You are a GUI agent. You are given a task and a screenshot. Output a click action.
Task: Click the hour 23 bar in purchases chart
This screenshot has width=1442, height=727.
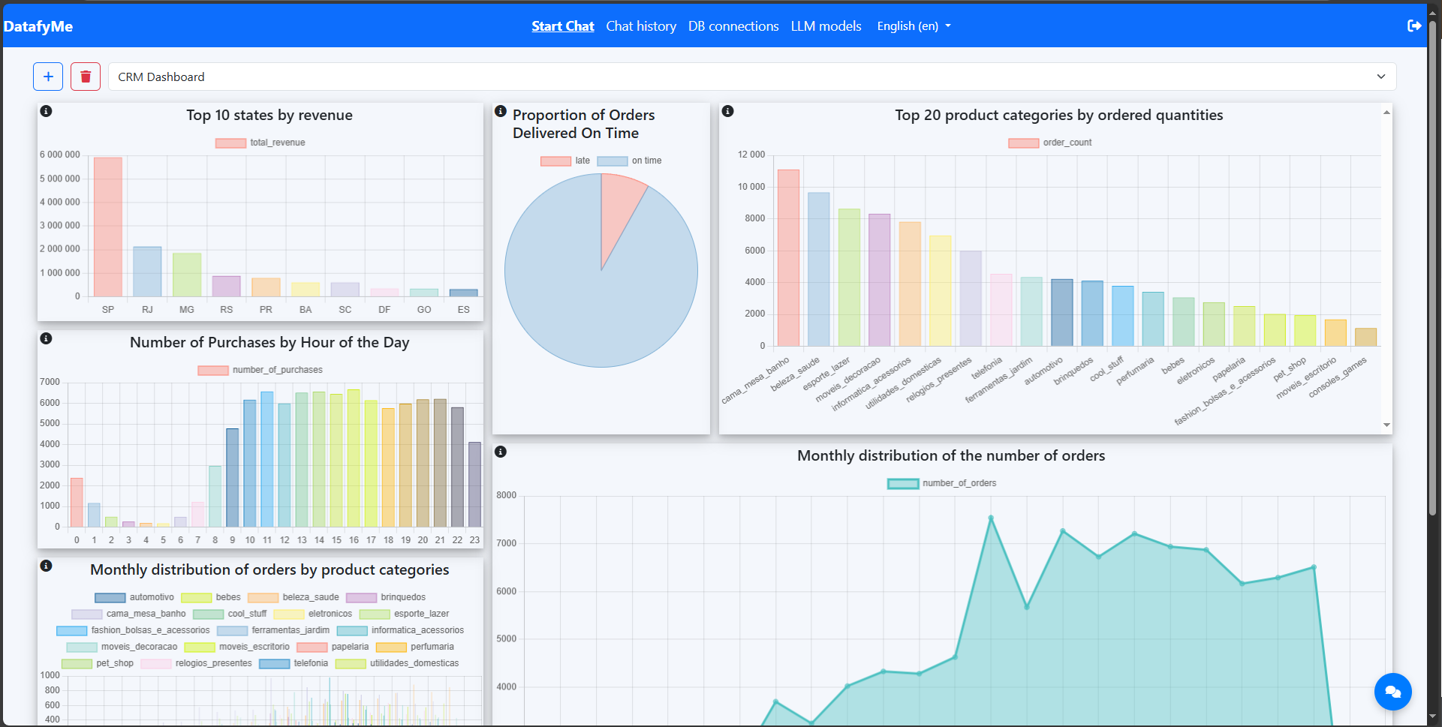tap(474, 485)
